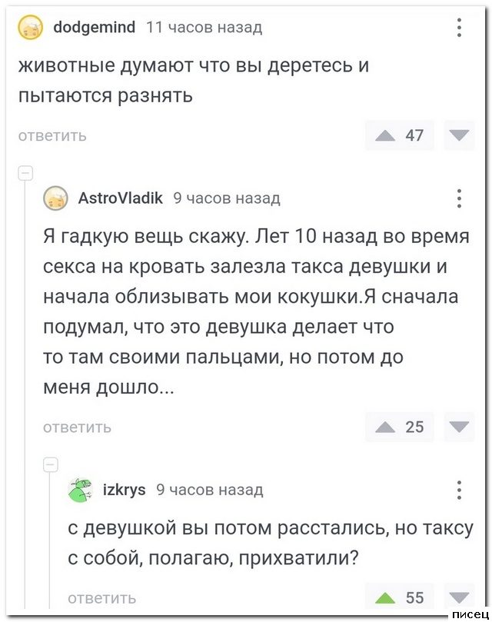The image size is (492, 622).
Task: Open three-dot menu on izkrys's comment
Action: coord(459,490)
